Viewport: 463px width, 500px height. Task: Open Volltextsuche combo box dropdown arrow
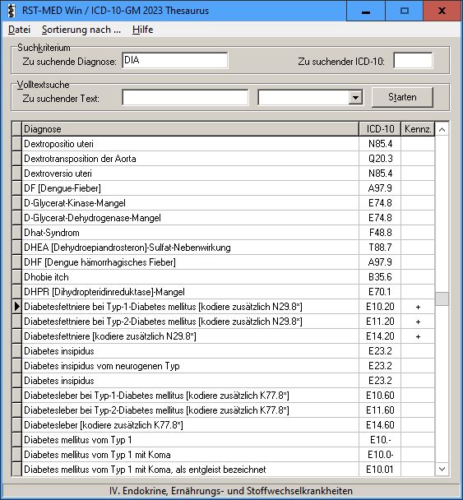point(355,97)
